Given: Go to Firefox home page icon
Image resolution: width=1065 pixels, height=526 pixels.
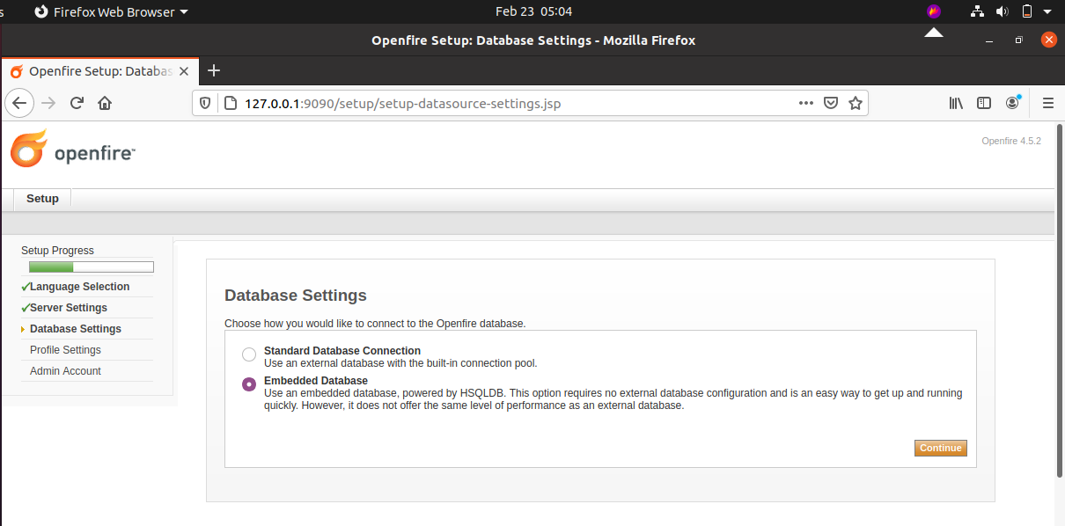Looking at the screenshot, I should (x=105, y=103).
